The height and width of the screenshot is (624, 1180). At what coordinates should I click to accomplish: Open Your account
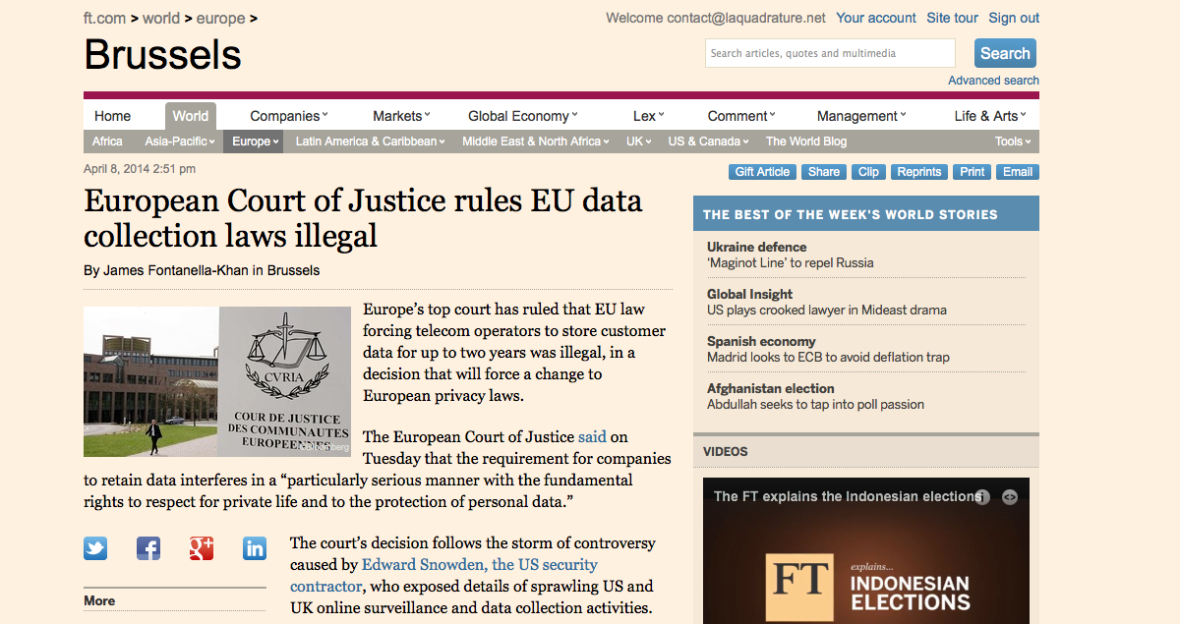pyautogui.click(x=876, y=18)
